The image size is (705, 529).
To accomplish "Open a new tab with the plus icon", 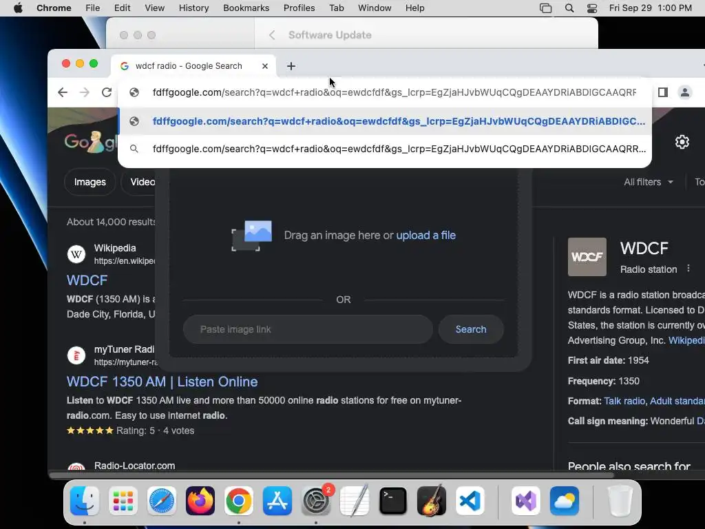I will coord(291,66).
